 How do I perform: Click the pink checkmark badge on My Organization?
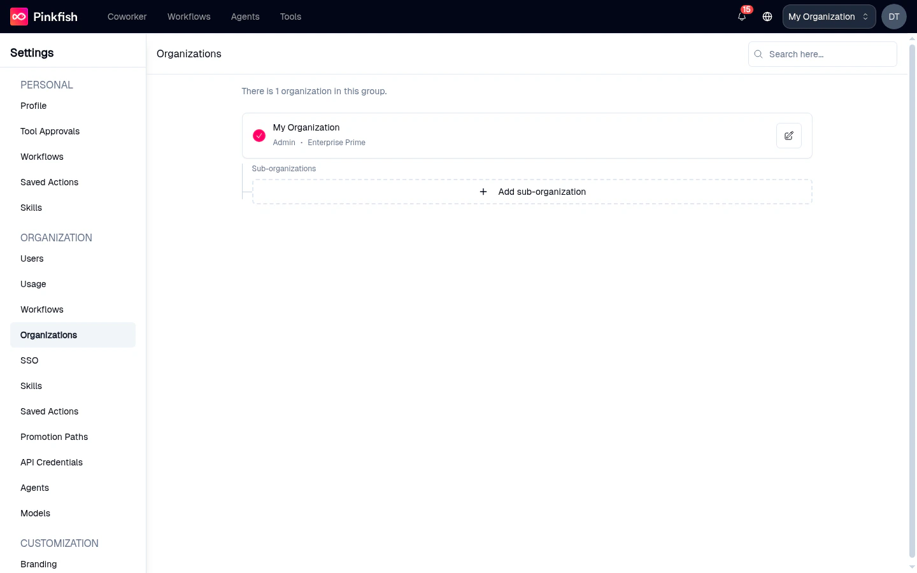tap(259, 136)
